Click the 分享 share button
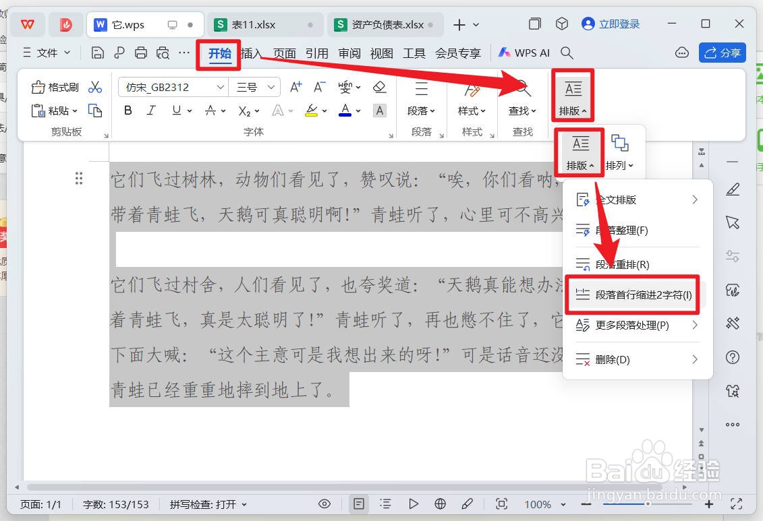 722,52
